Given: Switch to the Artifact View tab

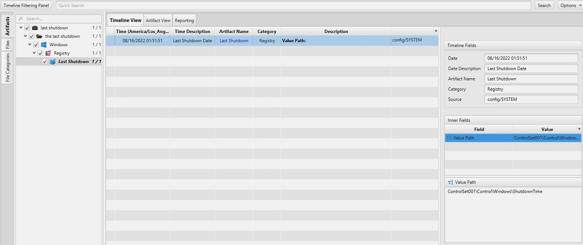Looking at the screenshot, I should (158, 20).
